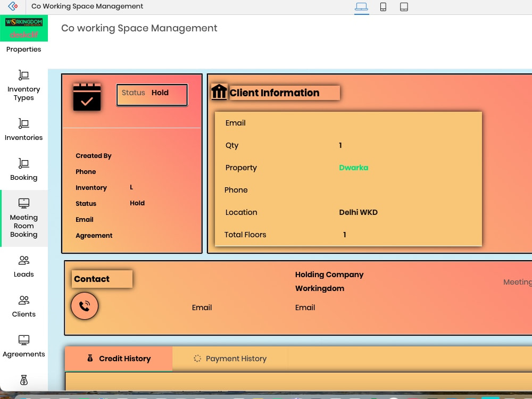This screenshot has height=399, width=532.
Task: Click the Hold value beside Status label
Action: pos(137,203)
